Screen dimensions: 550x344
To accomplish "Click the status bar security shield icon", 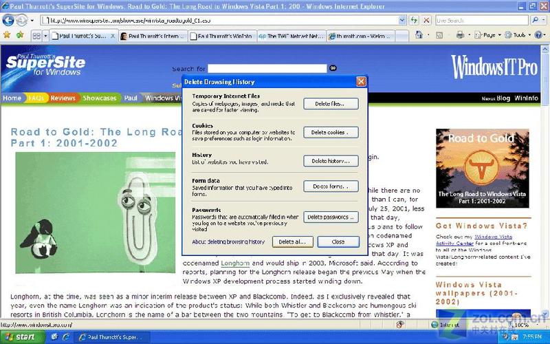I will [400, 325].
